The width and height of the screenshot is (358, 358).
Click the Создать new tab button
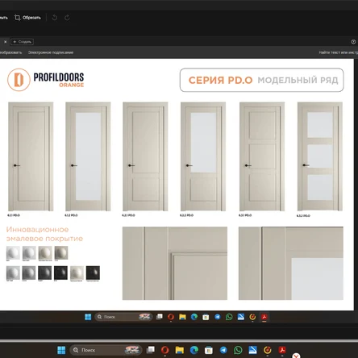pyautogui.click(x=23, y=42)
